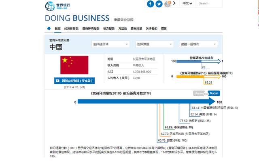This screenshot has width=259, height=161.
Task: Select the 数据 menu tab
Action: 57,29
